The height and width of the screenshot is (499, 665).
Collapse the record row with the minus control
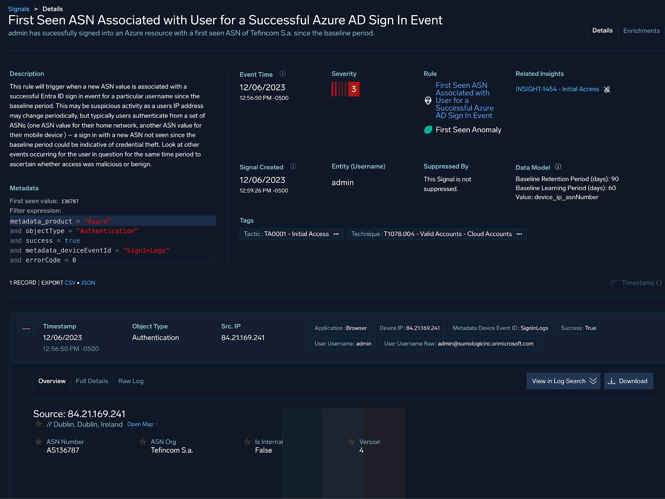click(26, 329)
